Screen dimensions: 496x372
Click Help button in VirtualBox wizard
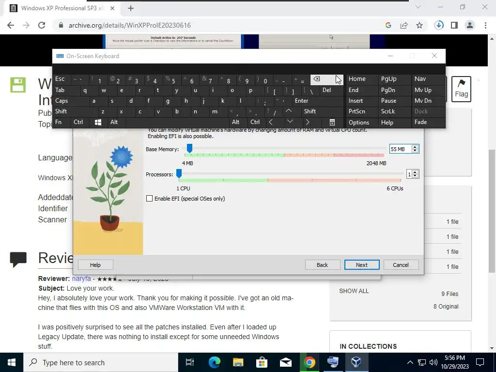[x=95, y=265]
